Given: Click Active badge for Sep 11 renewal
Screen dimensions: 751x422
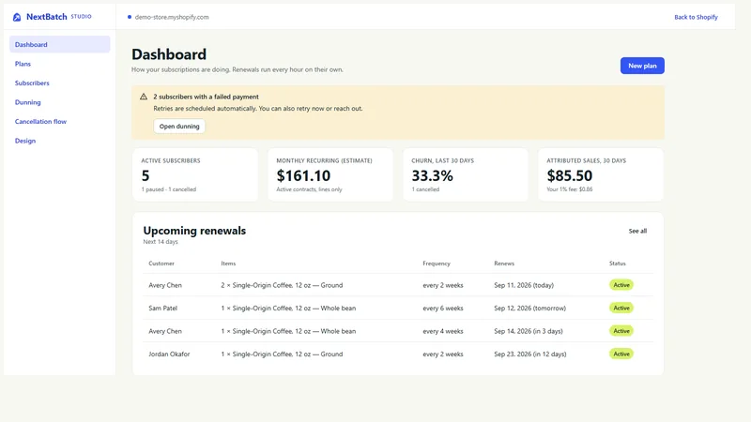Looking at the screenshot, I should [x=621, y=285].
